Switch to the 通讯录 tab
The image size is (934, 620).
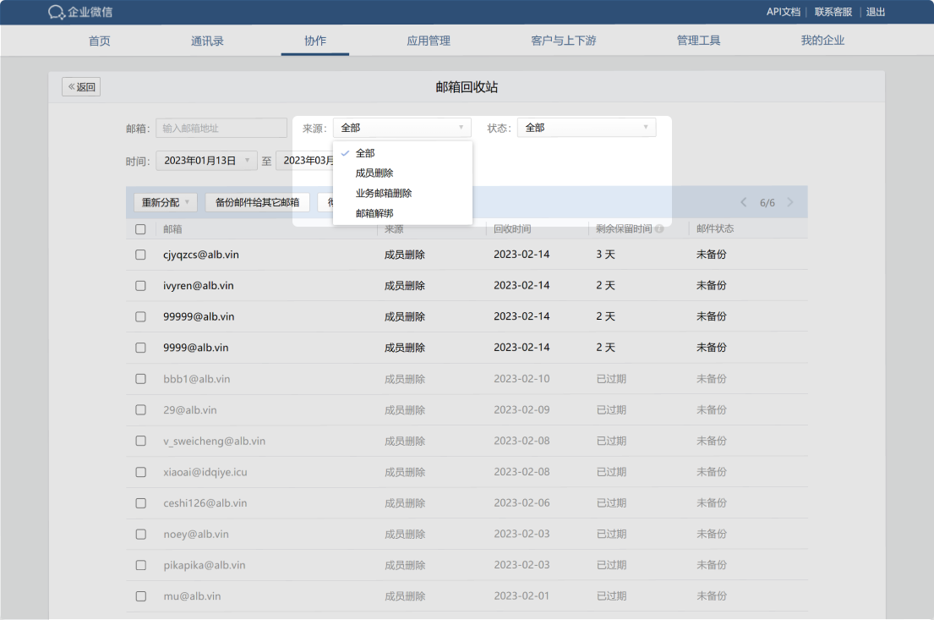click(x=207, y=40)
